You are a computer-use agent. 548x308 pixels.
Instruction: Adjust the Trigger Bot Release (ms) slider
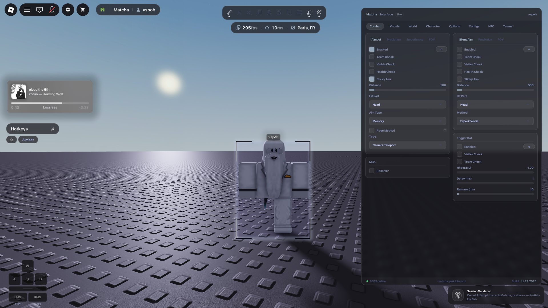click(495, 194)
